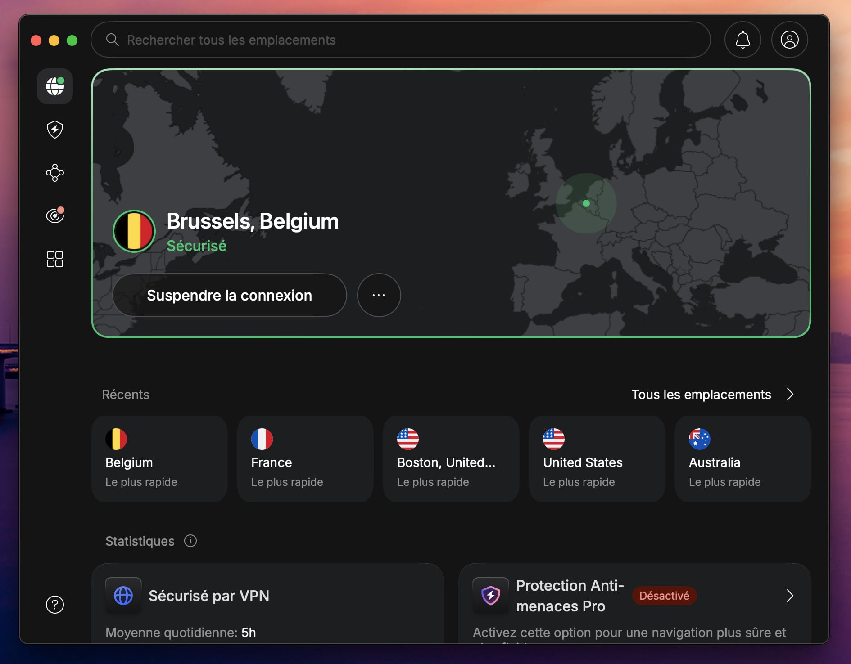Open the Threat Protection sidebar panel
Screen dimensions: 851x664
[54, 130]
